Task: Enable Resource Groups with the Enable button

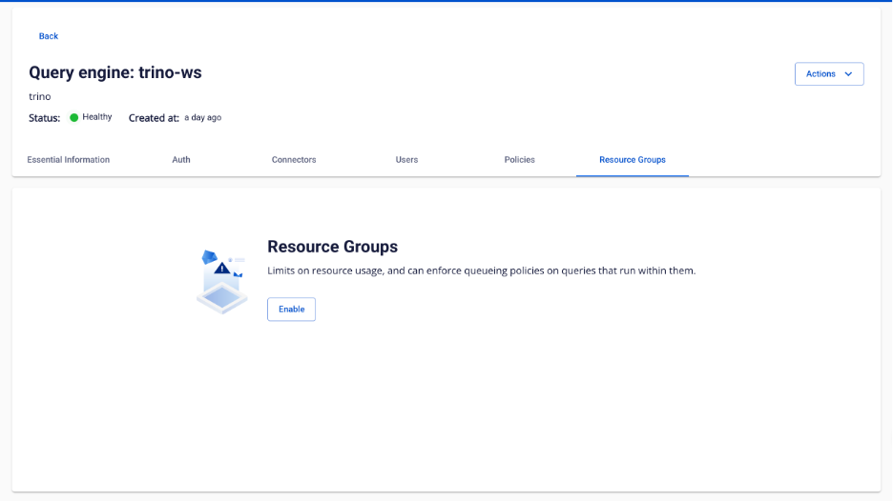Action: pos(292,310)
